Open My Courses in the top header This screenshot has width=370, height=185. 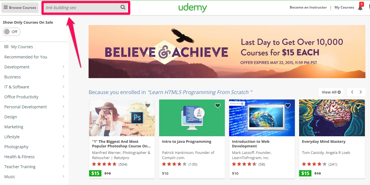(344, 7)
